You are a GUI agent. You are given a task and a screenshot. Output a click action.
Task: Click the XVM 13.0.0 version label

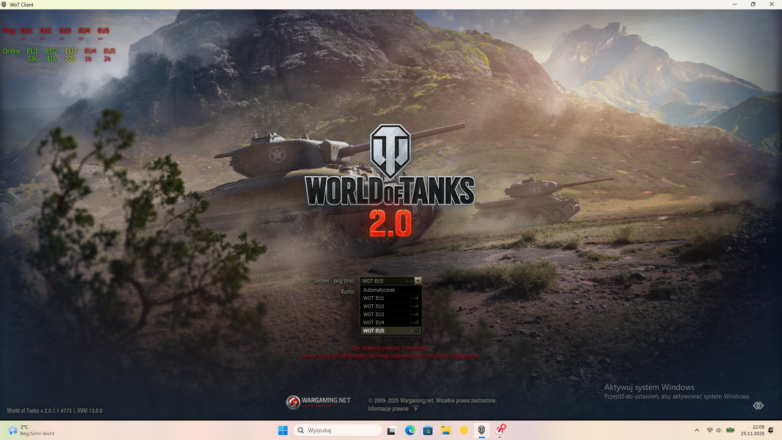pyautogui.click(x=90, y=411)
